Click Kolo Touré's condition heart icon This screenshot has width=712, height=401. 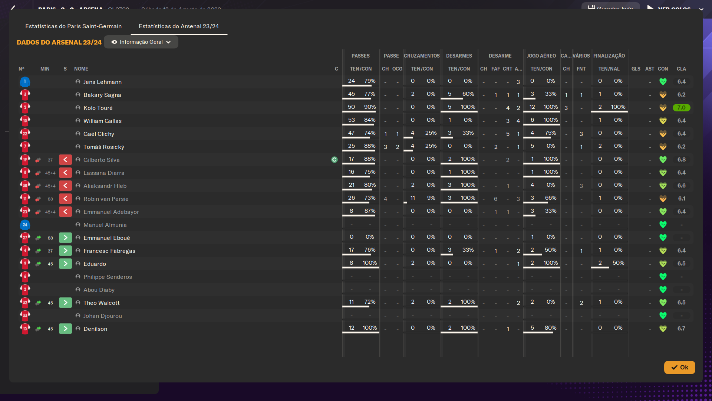point(663,108)
